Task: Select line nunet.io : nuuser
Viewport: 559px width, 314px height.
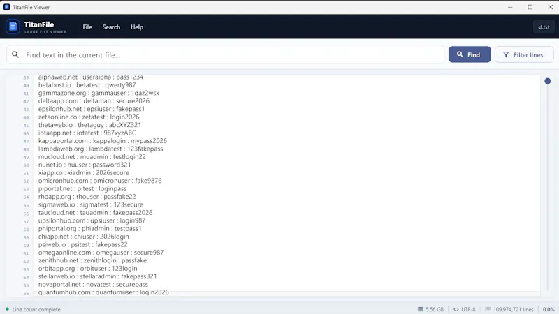Action: point(85,165)
